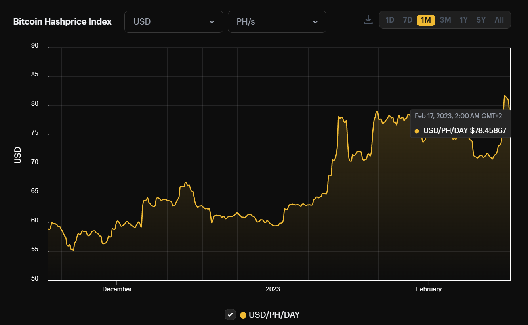Viewport: 528px width, 325px height.
Task: Click the Feb 17 price tooltip
Action: click(x=460, y=123)
